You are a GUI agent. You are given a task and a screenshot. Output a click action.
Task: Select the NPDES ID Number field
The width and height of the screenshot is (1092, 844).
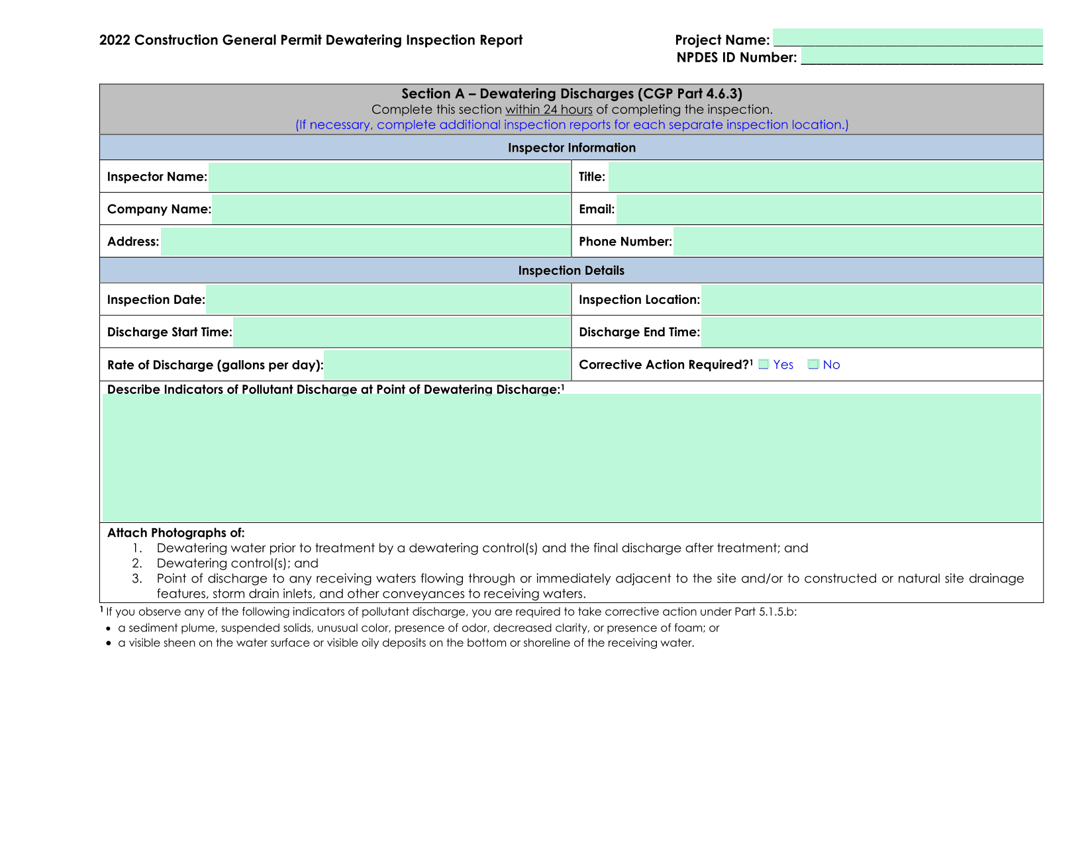click(x=921, y=56)
